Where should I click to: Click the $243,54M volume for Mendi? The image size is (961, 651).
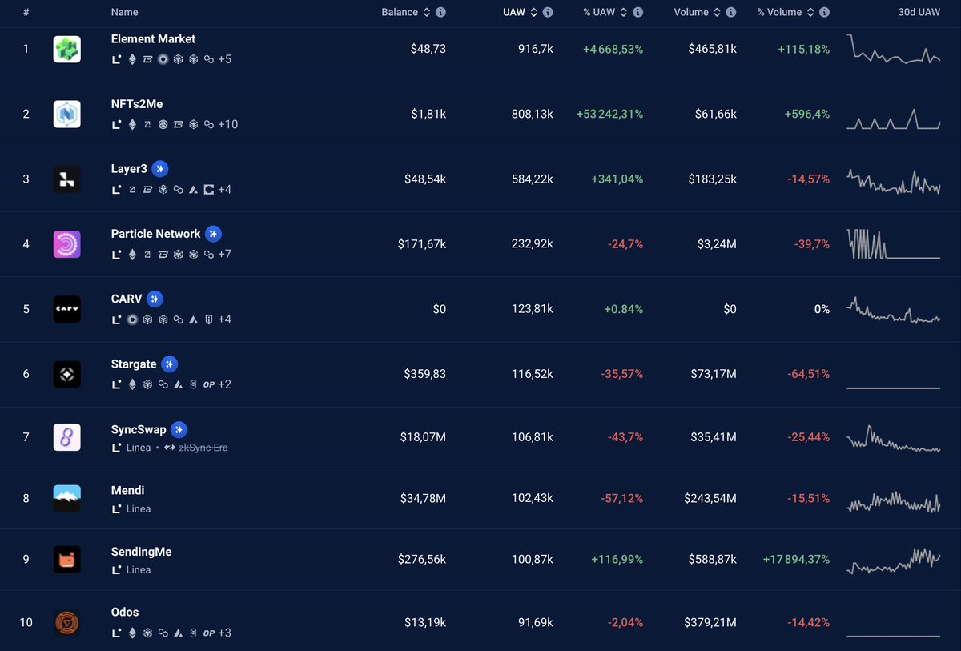click(x=710, y=498)
